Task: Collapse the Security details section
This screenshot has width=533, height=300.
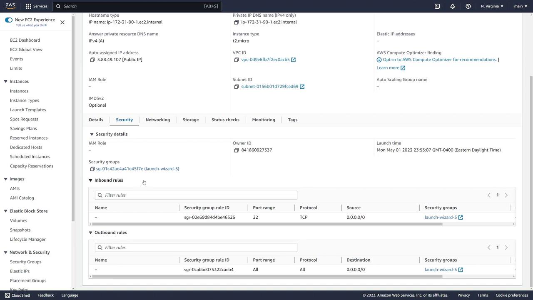Action: 92,134
